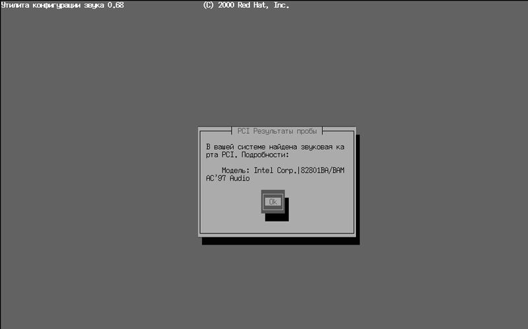Image resolution: width=528 pixels, height=329 pixels.
Task: Click the '82801BA/BAM' chipset identifier
Action: click(323, 171)
